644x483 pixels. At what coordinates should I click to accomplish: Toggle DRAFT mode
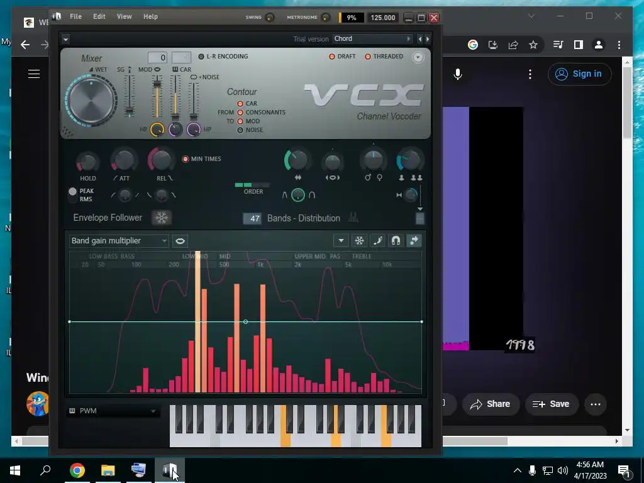point(342,56)
